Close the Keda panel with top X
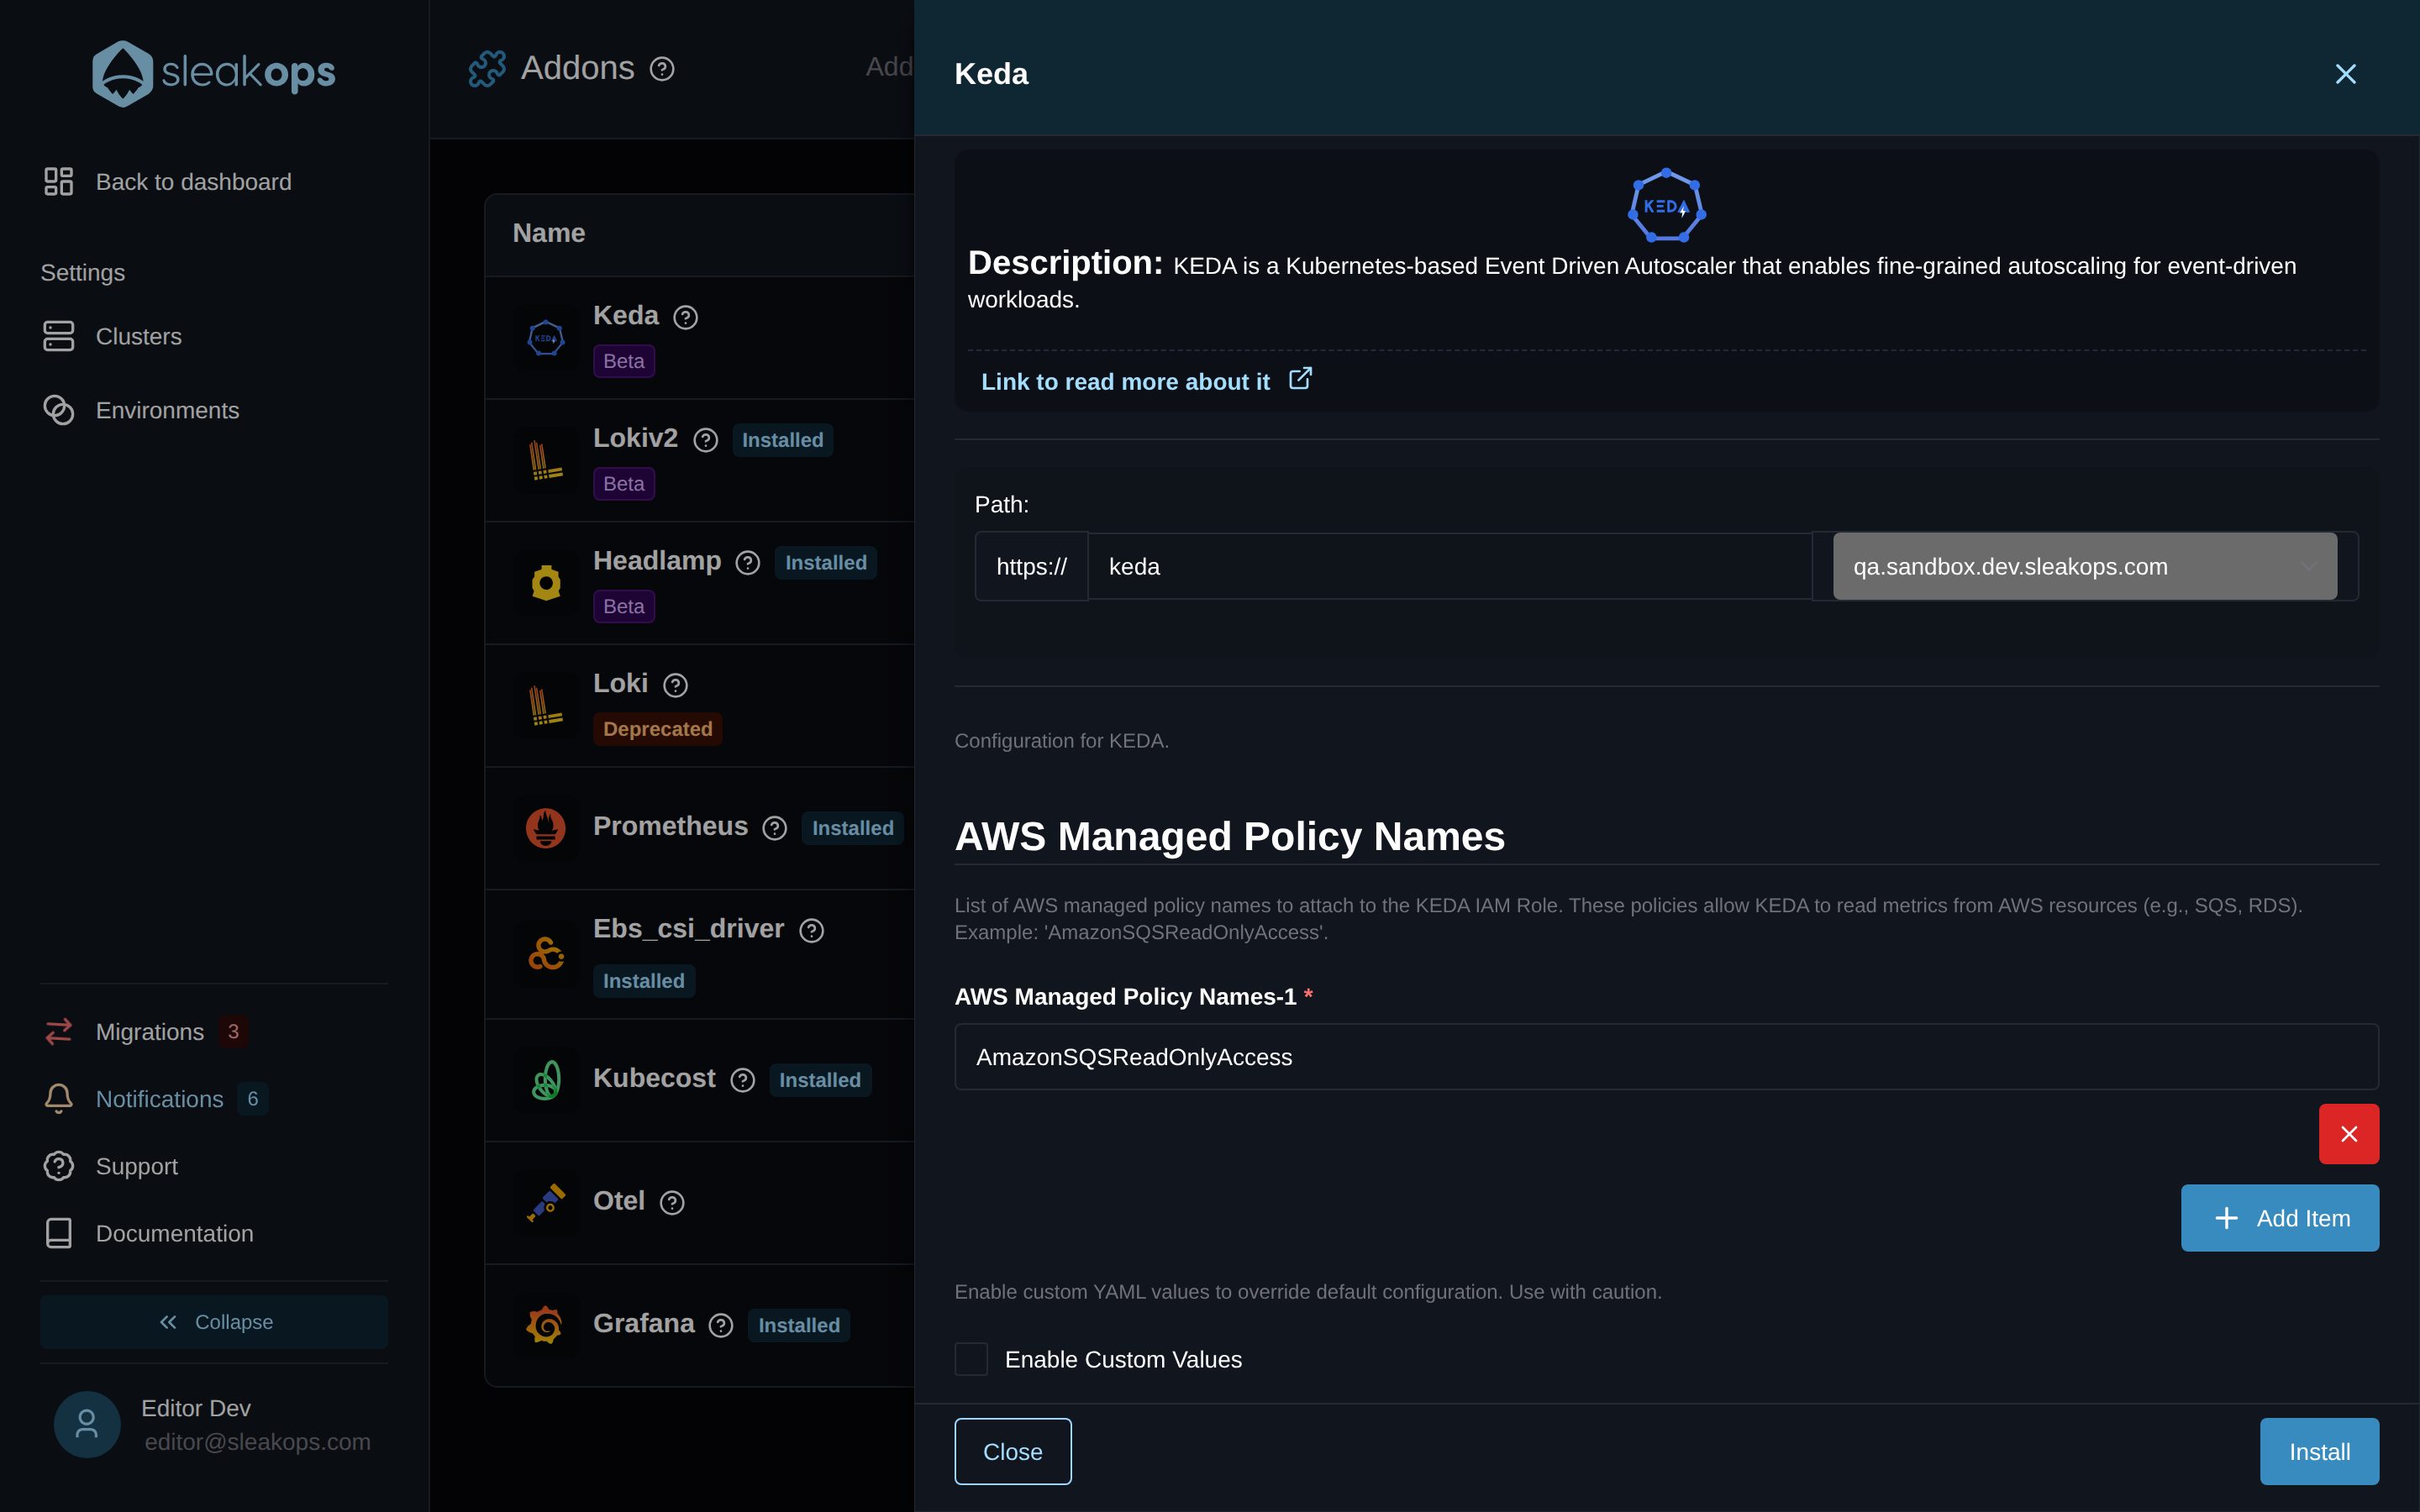The width and height of the screenshot is (2420, 1512). click(2346, 74)
